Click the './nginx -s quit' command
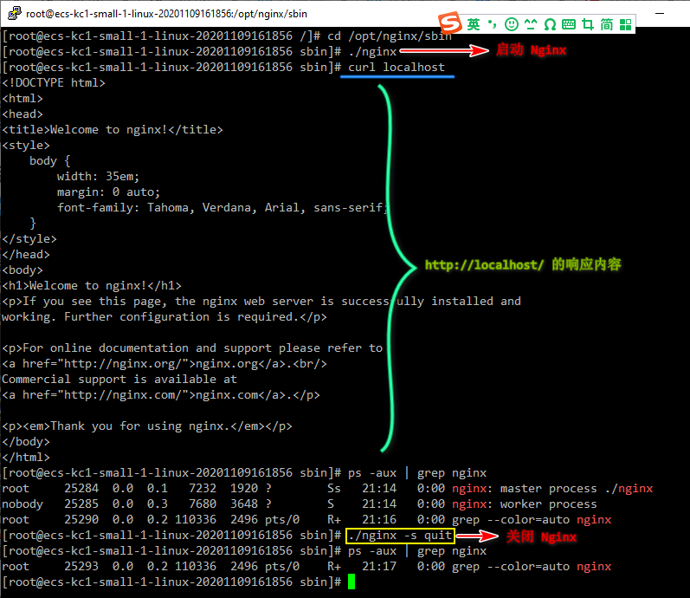 (x=400, y=536)
